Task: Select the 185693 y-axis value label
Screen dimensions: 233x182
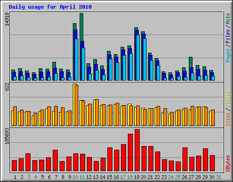Action: click(7, 136)
